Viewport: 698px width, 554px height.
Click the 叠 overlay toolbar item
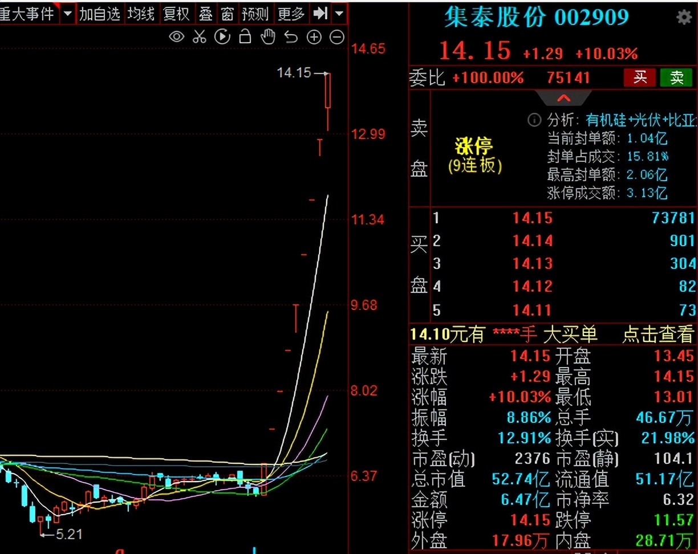point(205,13)
